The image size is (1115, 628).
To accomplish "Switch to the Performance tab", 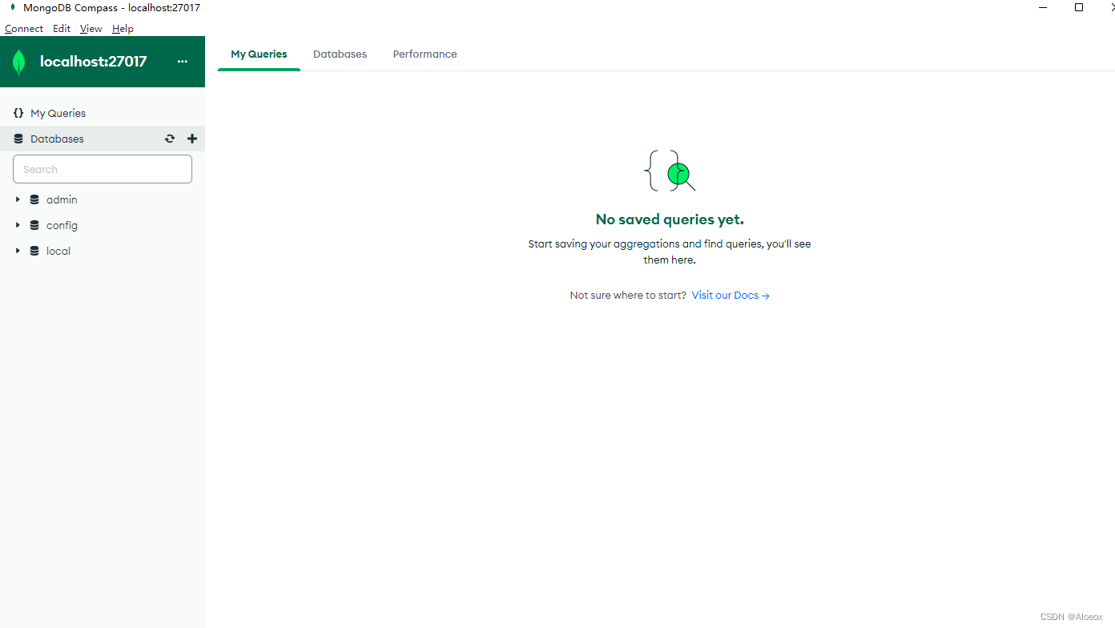I will click(425, 54).
